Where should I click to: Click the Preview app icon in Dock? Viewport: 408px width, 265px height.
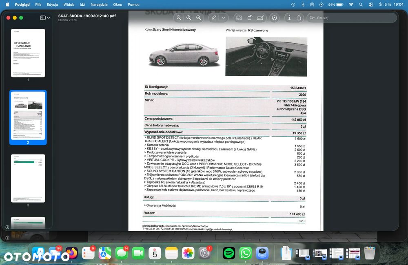[262, 253]
